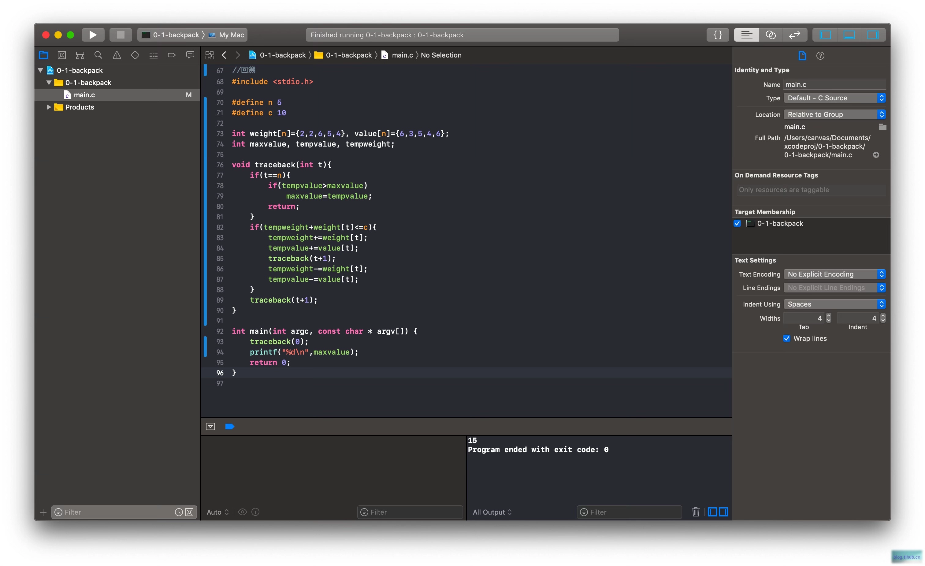Open the project navigator tab
925x566 pixels.
[43, 55]
